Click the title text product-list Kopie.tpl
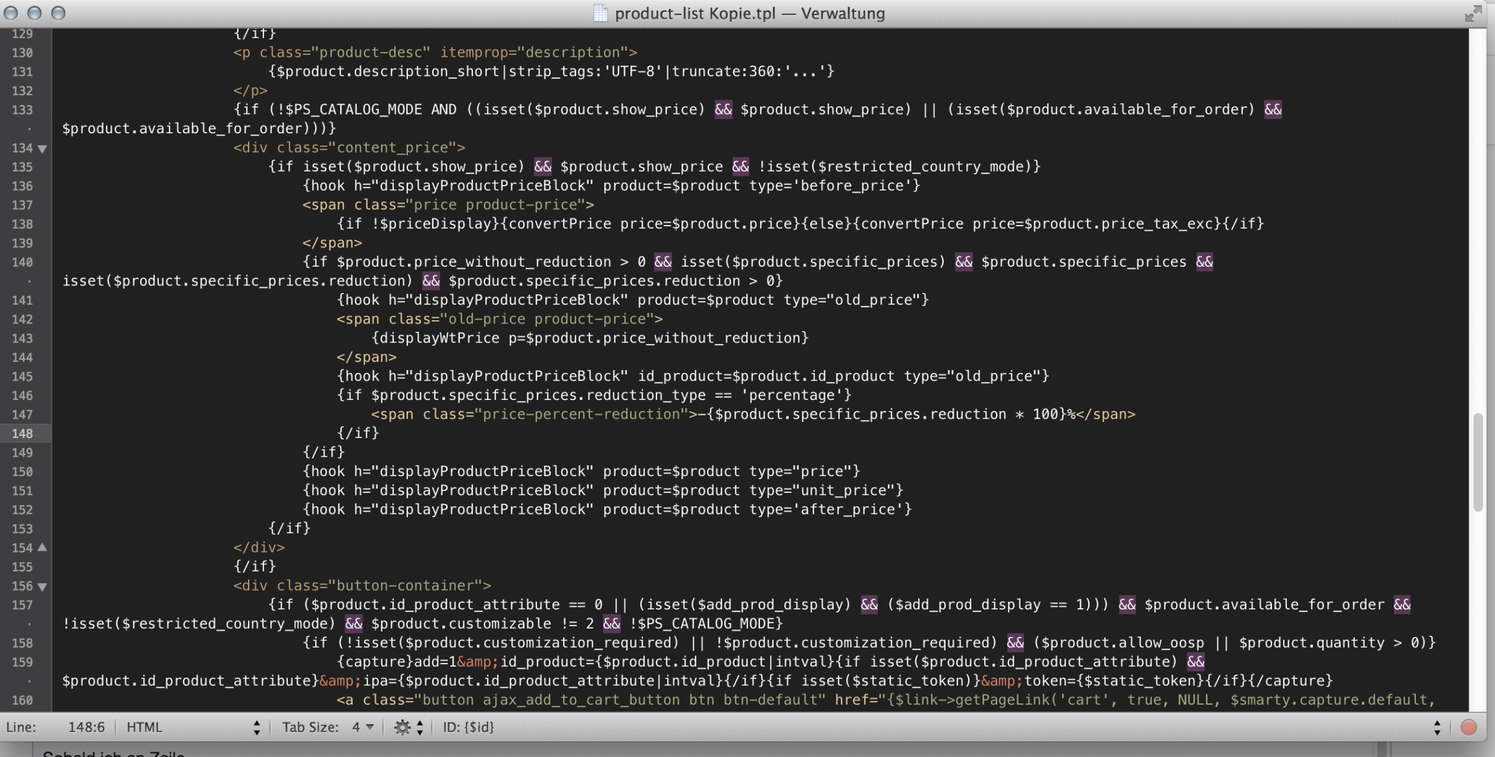 tap(695, 13)
